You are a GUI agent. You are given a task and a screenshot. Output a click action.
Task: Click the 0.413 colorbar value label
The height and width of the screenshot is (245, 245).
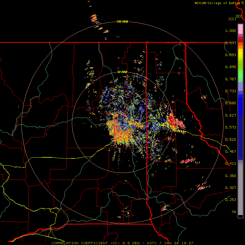[231, 164]
